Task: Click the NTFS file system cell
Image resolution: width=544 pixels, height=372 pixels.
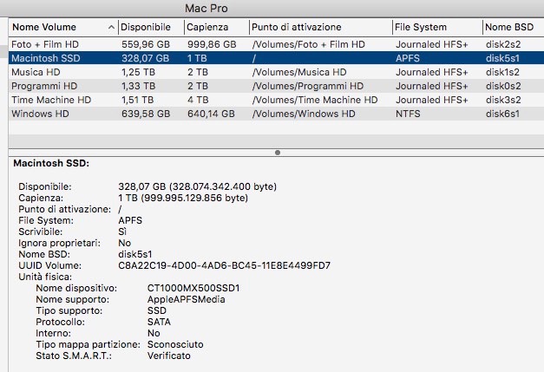Action: [x=410, y=113]
